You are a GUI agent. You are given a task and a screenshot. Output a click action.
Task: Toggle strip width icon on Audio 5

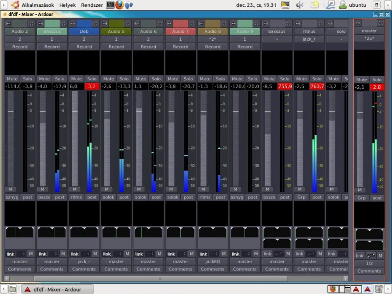[x=105, y=24]
